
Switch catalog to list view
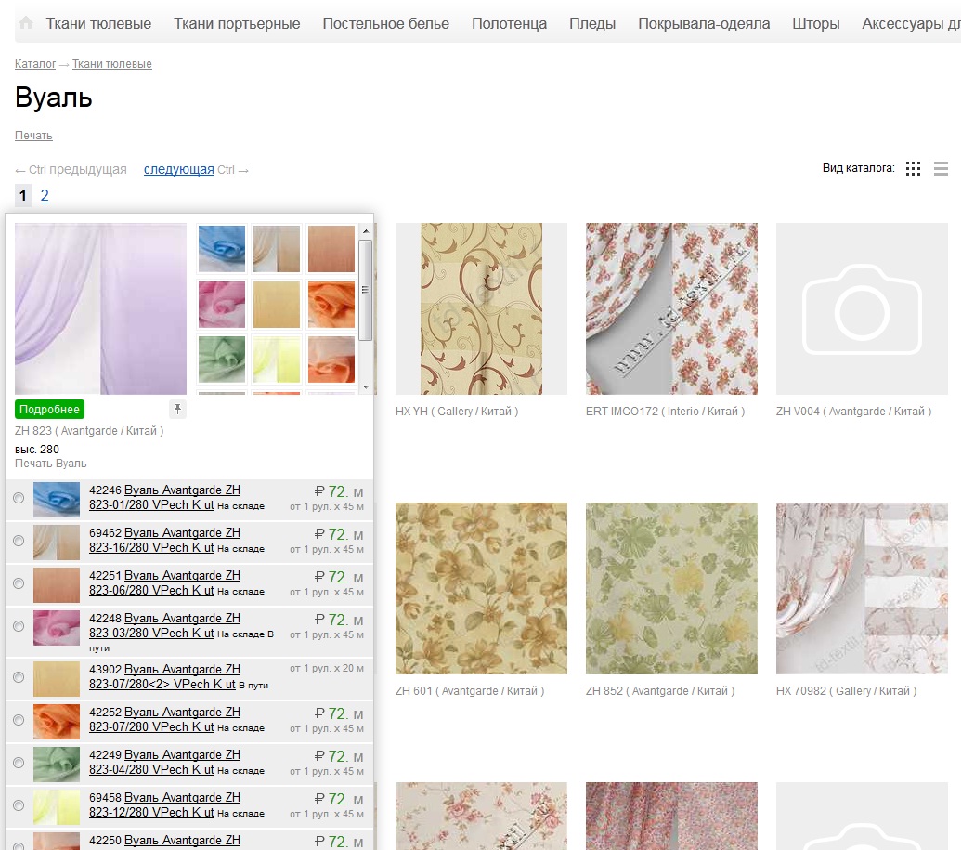tap(941, 169)
